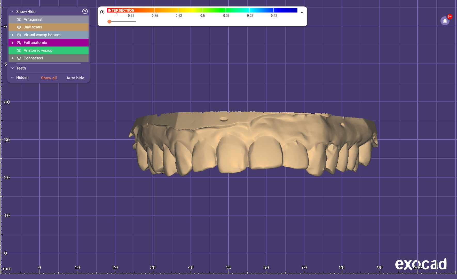This screenshot has height=279, width=457.
Task: Open the notifications bell icon
Action: 445,21
